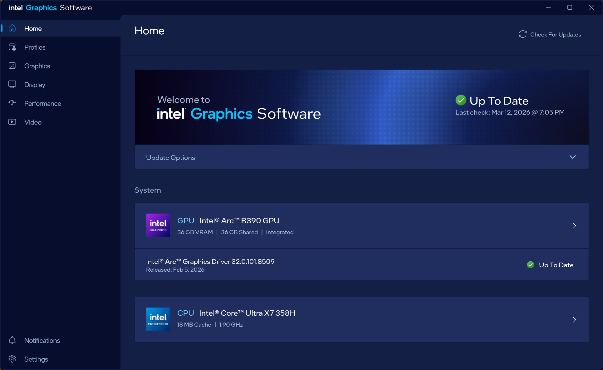Click the green Up To Date driver status

coord(550,265)
